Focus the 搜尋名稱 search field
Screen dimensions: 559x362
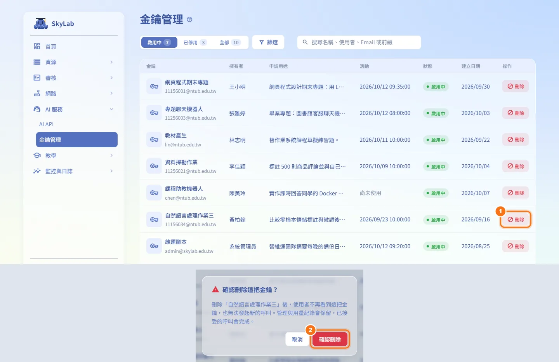[359, 42]
